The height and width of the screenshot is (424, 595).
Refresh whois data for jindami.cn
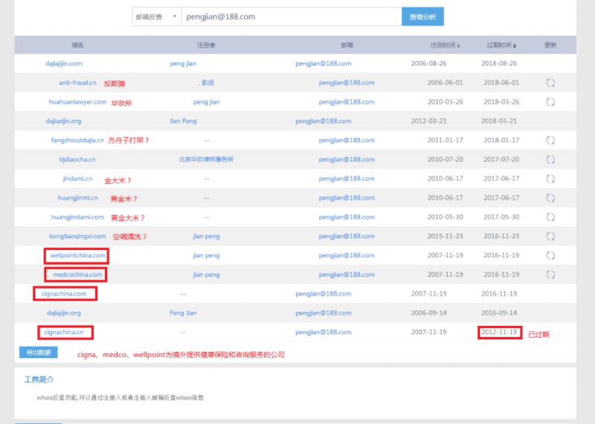point(551,178)
